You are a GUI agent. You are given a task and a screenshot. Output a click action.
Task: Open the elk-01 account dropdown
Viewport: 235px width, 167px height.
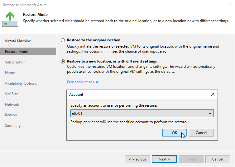click(142, 113)
